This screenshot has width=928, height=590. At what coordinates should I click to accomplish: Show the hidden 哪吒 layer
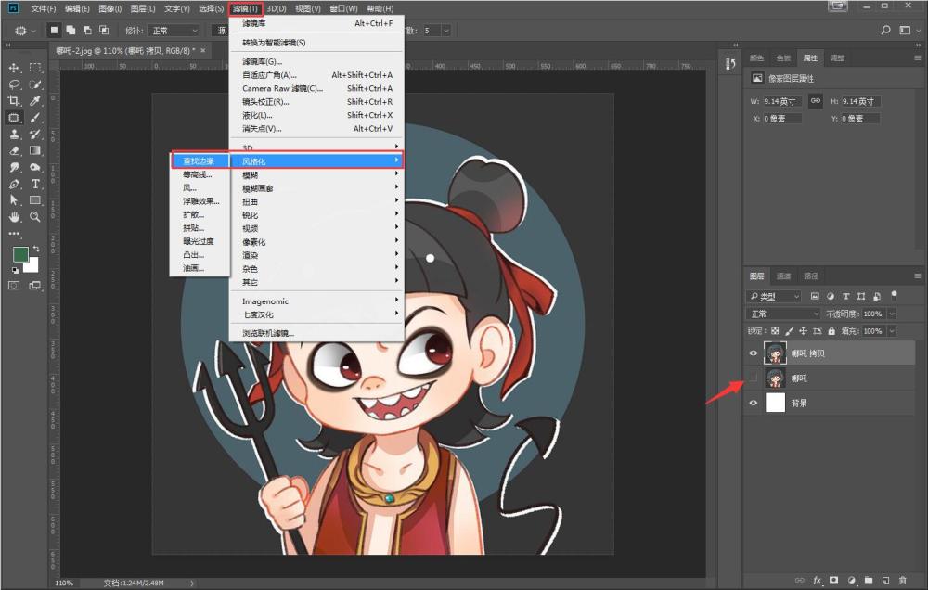pyautogui.click(x=754, y=378)
